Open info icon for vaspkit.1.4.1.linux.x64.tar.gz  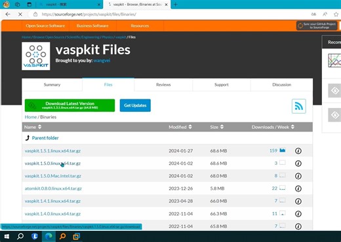(x=298, y=201)
